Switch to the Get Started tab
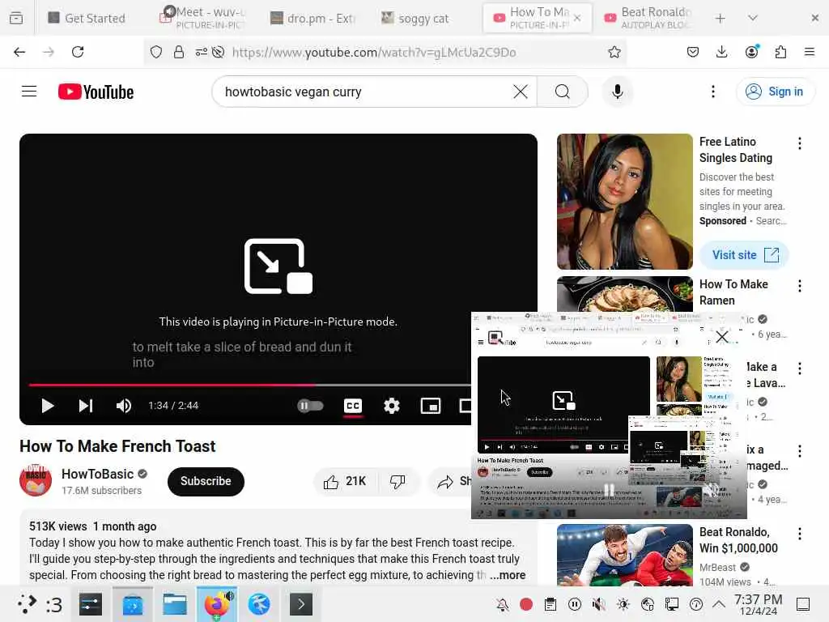The height and width of the screenshot is (622, 829). pos(87,18)
